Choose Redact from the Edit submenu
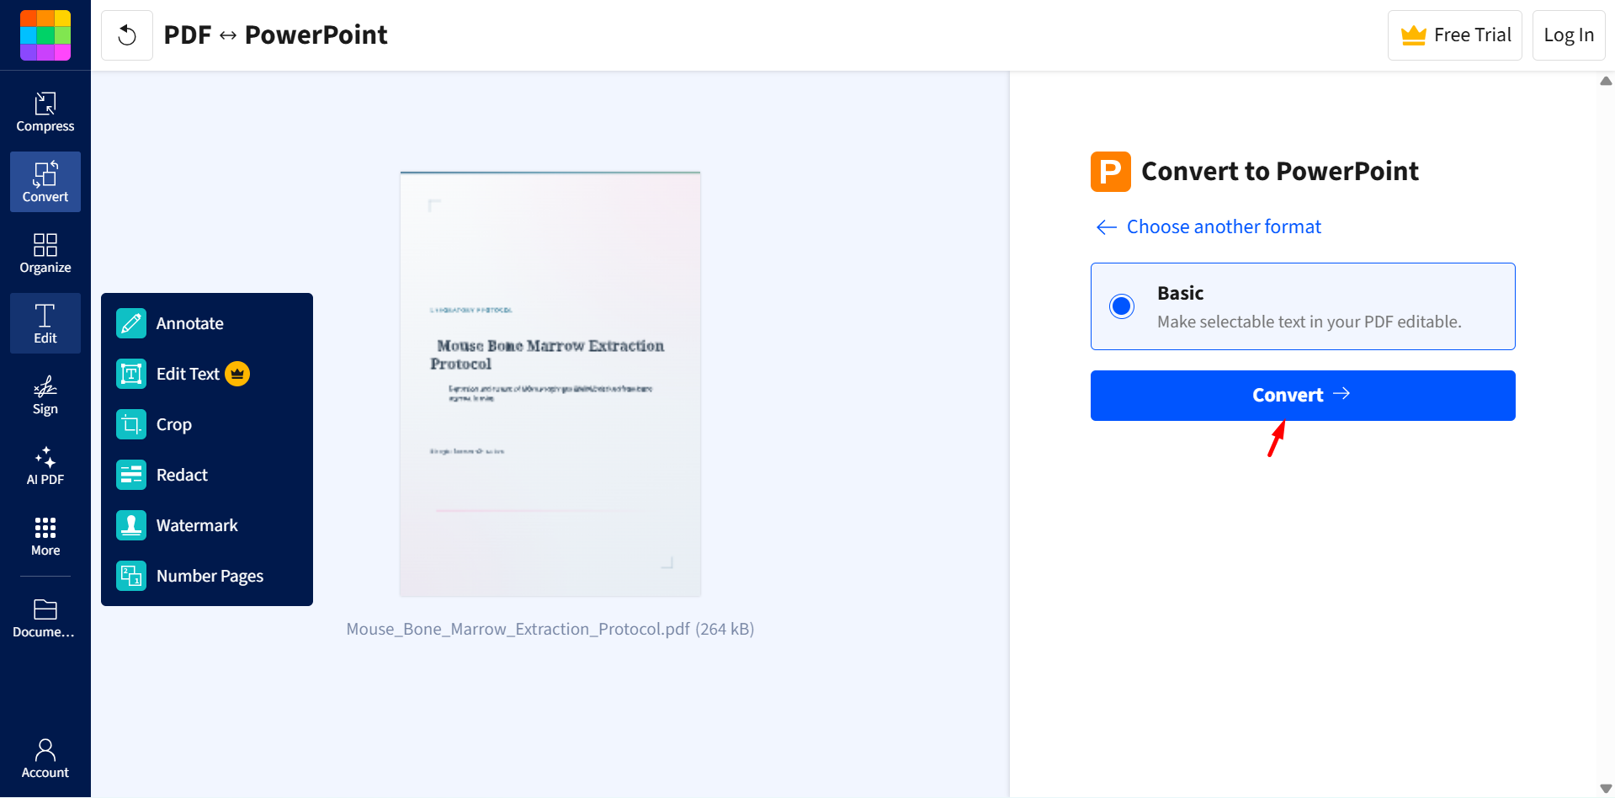This screenshot has width=1615, height=798. coord(207,475)
